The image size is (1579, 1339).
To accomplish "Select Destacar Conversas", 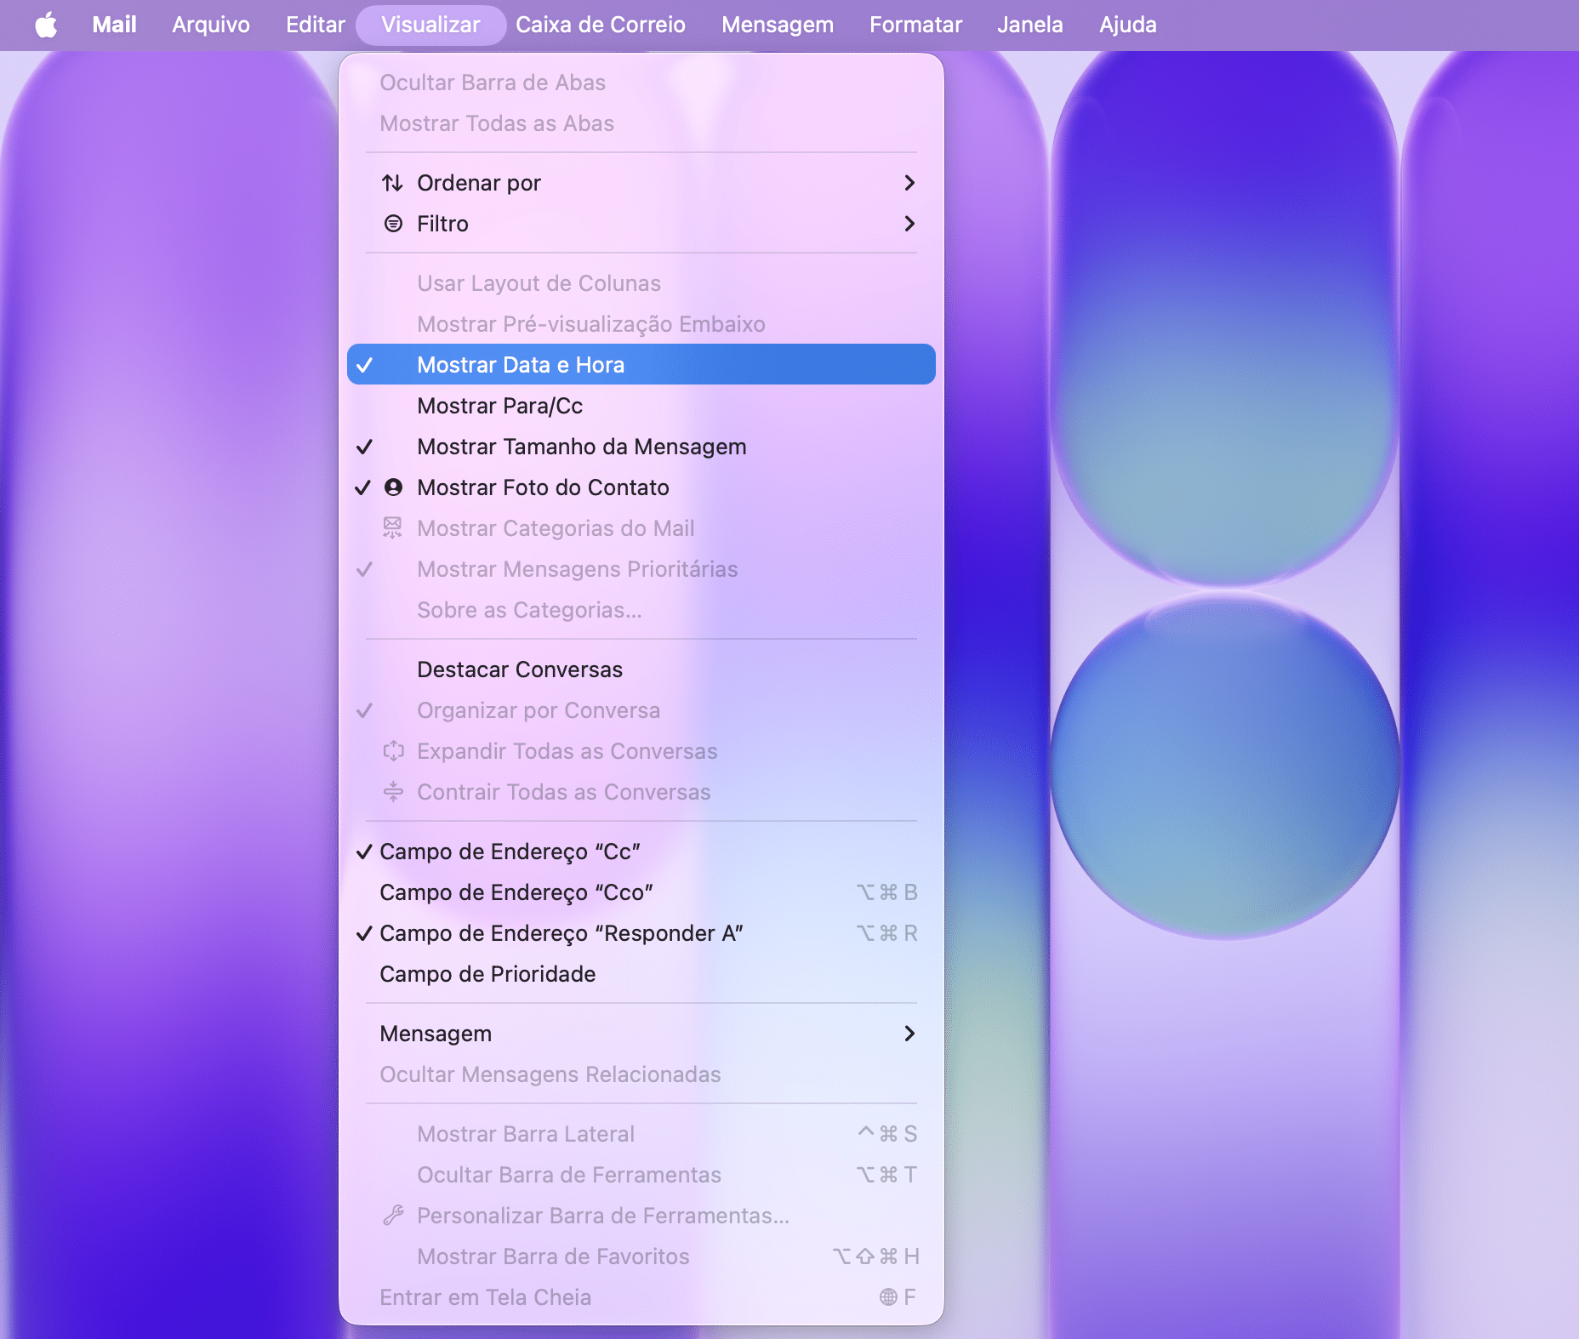I will (x=641, y=669).
